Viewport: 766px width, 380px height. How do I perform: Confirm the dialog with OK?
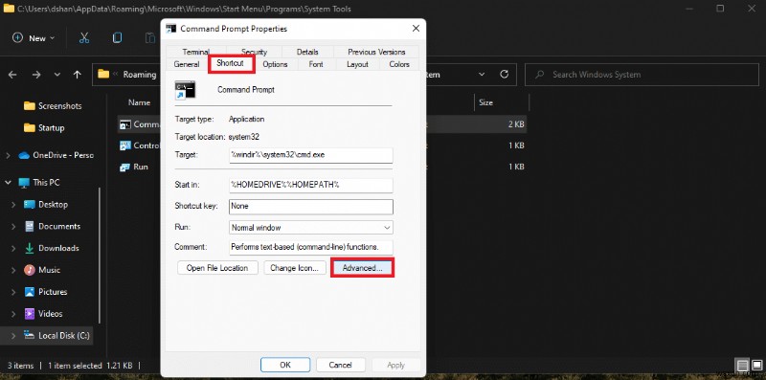coord(285,365)
